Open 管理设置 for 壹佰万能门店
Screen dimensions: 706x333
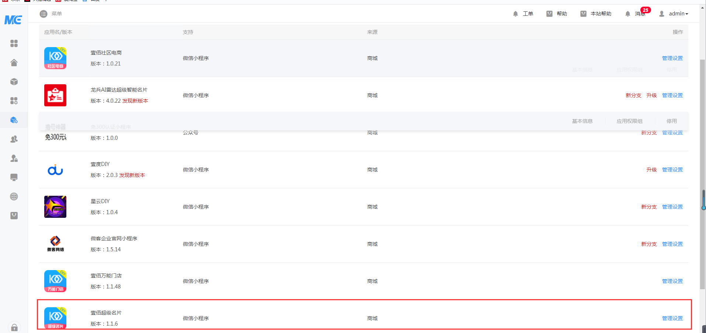672,281
